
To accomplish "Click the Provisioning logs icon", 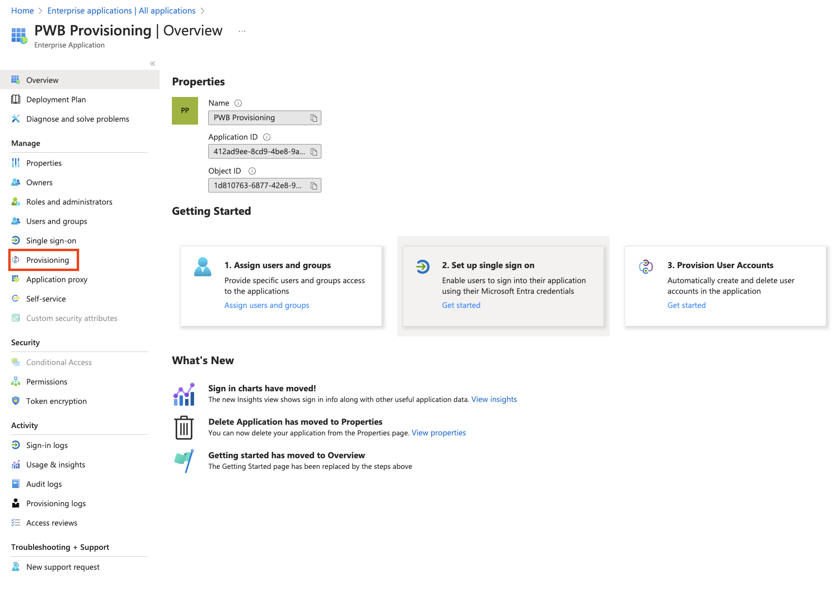I will [16, 503].
